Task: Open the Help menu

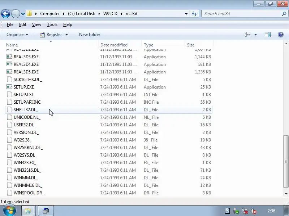Action: (x=68, y=24)
